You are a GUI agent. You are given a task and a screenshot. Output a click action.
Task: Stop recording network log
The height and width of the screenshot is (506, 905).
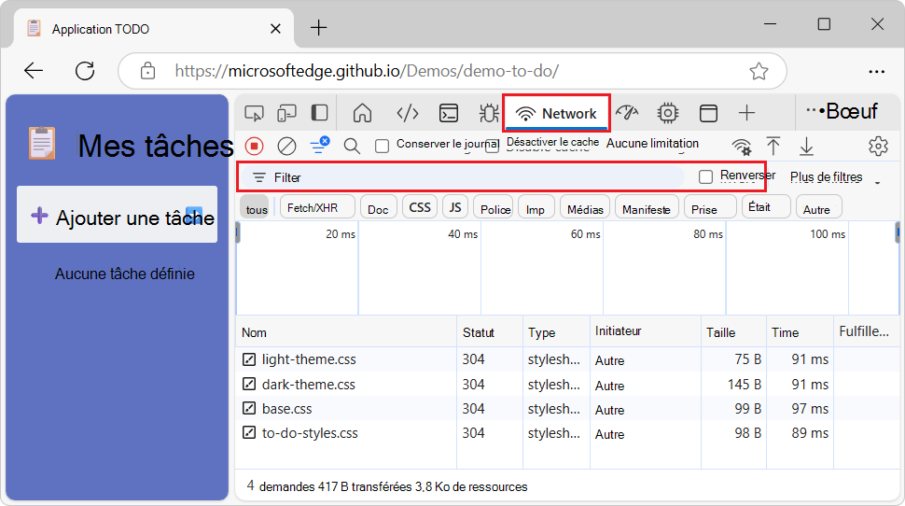click(254, 146)
